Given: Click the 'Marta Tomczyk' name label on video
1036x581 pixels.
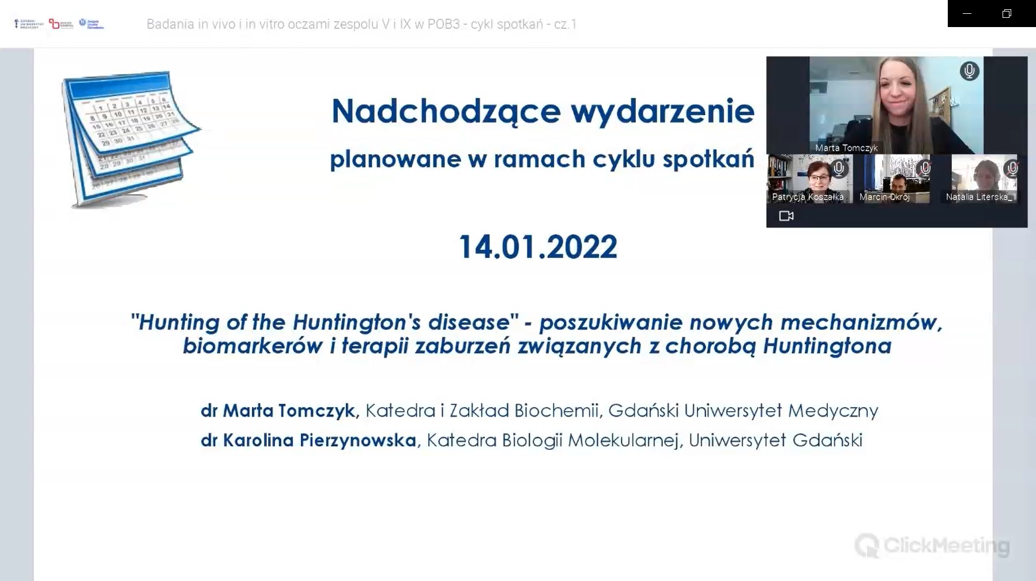Looking at the screenshot, I should coord(846,148).
